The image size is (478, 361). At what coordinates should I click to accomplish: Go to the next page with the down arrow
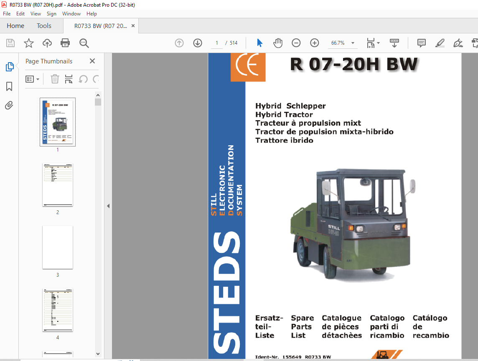tap(198, 43)
